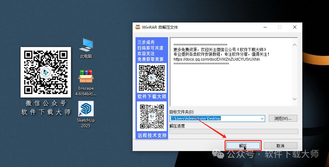Click the WinRAR 自解压文件 window title
This screenshot has width=329, height=167.
click(160, 27)
